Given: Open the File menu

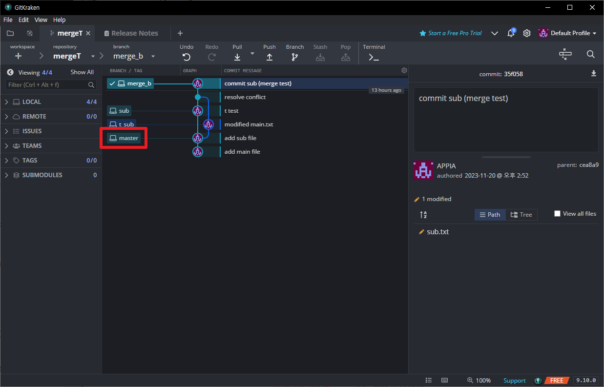Looking at the screenshot, I should (x=8, y=20).
